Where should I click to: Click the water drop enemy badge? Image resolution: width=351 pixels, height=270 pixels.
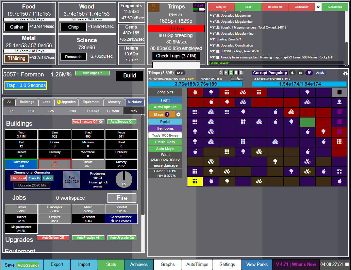[x=292, y=73]
